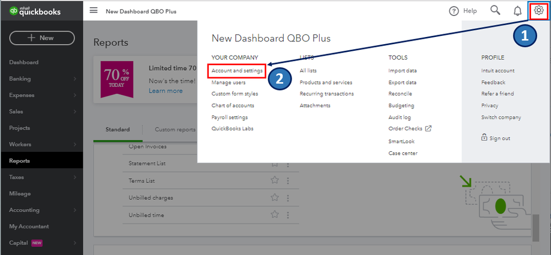Open Intuit account under Profile

(498, 71)
